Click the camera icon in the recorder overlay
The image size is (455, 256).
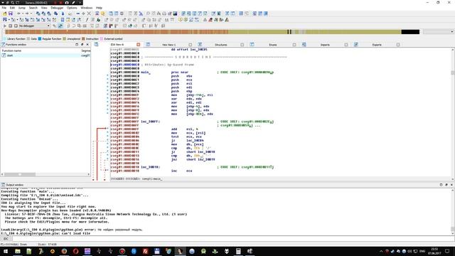[67, 3]
